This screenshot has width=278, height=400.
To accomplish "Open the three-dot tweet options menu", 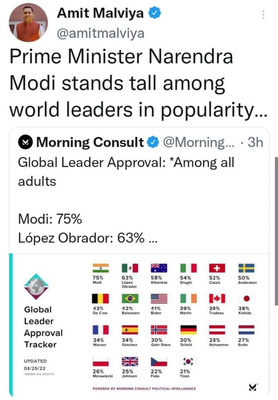I will pyautogui.click(x=263, y=15).
